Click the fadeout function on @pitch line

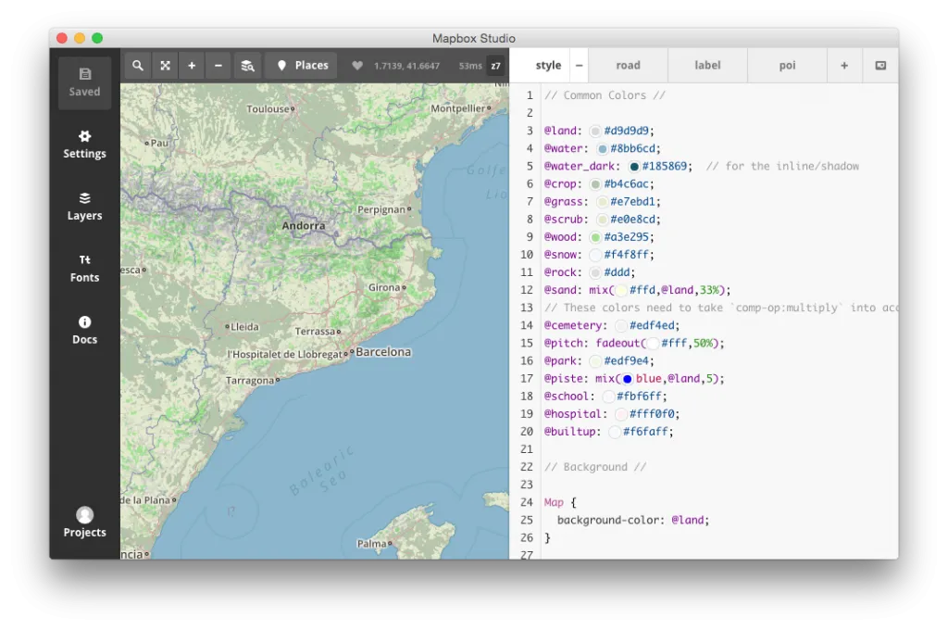coord(617,343)
